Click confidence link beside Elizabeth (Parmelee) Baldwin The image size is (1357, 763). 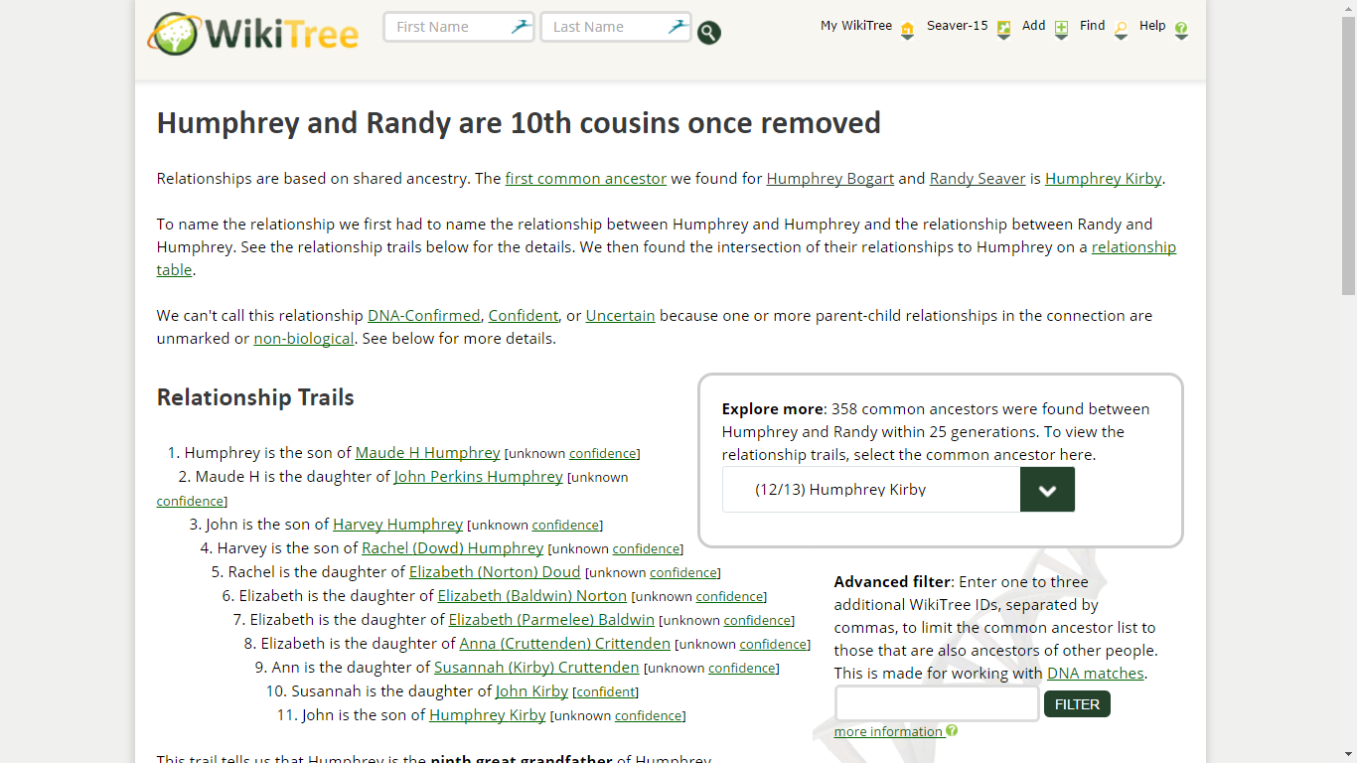[757, 621]
